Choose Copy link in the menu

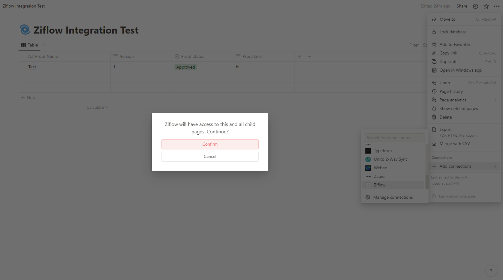pos(464,53)
